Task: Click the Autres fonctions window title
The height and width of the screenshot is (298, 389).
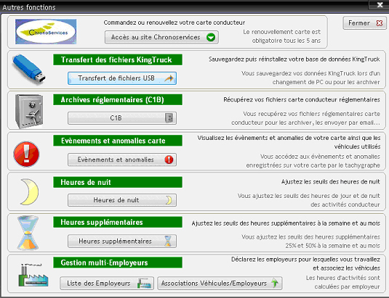Action: [29, 7]
